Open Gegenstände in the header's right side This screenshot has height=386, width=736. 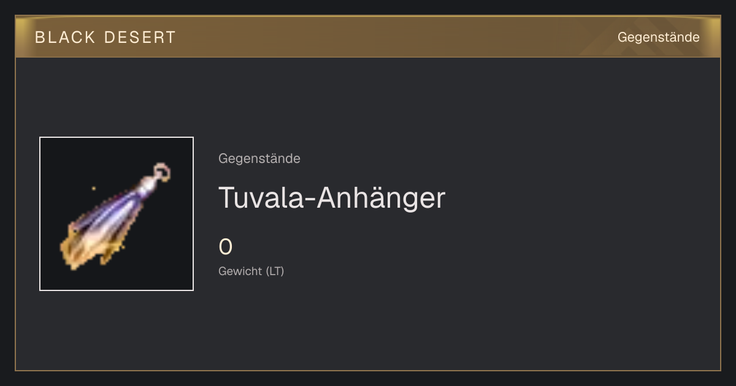658,37
